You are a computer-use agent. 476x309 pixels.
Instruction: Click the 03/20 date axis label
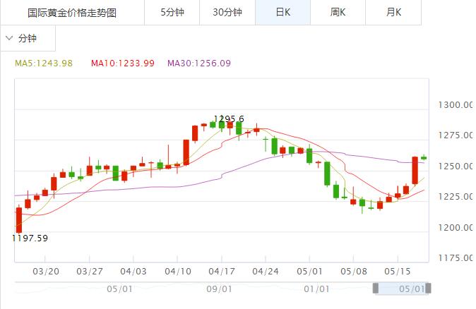click(x=46, y=271)
